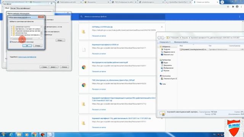This screenshot has width=244, height=137.
Task: Show CSPSetup zip download in folder
Action: coord(99,36)
